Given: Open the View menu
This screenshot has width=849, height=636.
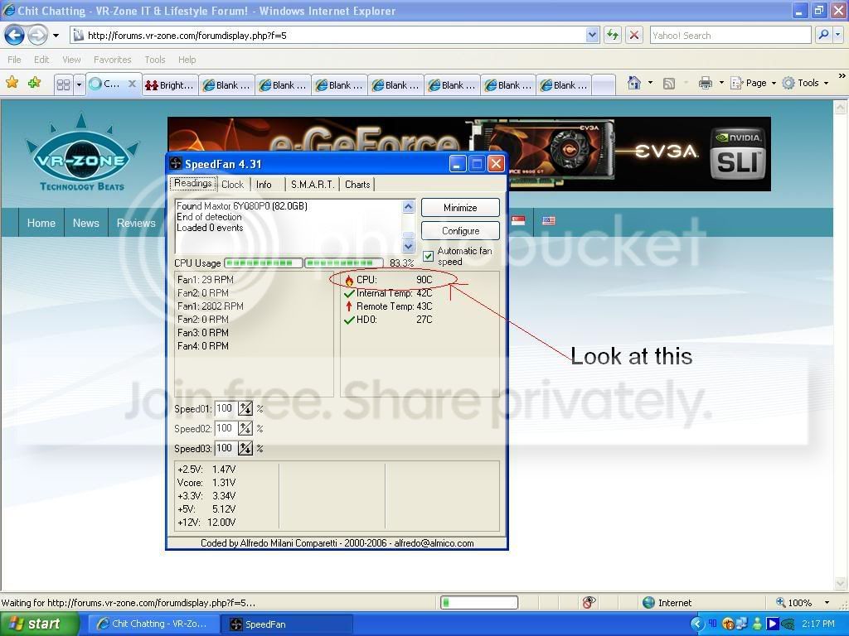Looking at the screenshot, I should (x=71, y=60).
